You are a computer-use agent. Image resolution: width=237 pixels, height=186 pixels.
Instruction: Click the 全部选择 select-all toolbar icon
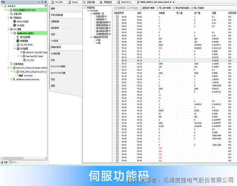pos(116,8)
